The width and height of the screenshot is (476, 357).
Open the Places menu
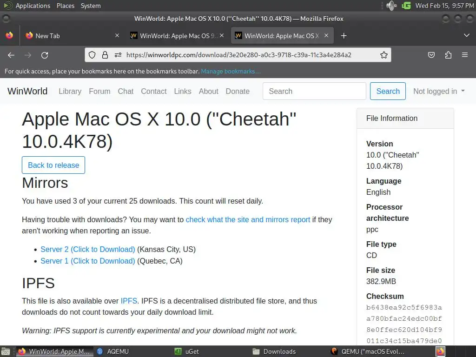pyautogui.click(x=65, y=6)
